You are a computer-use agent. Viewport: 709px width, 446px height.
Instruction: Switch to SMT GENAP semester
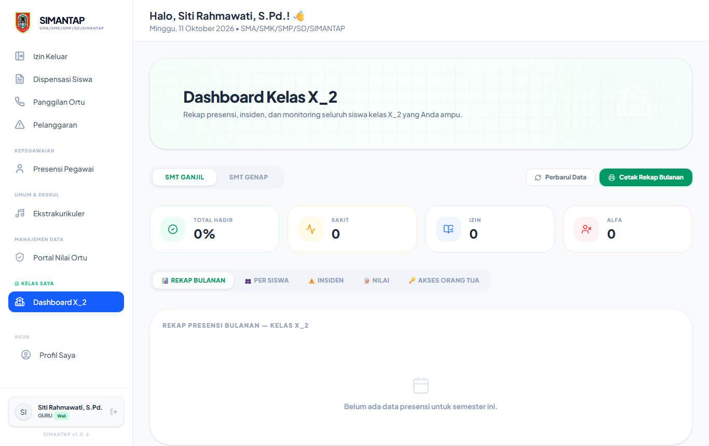(x=249, y=177)
